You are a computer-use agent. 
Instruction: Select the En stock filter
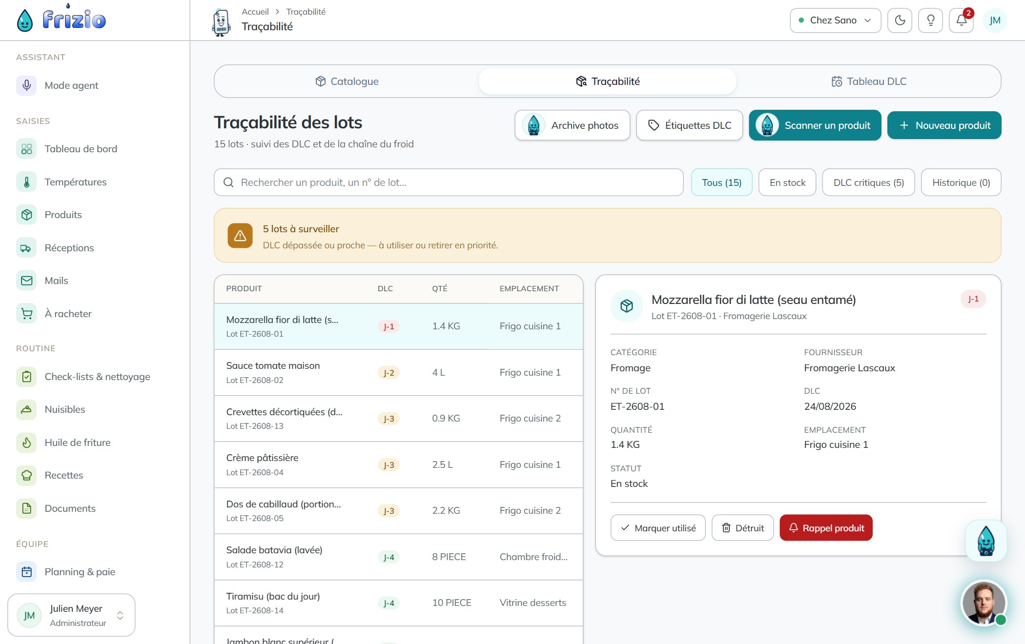click(787, 182)
